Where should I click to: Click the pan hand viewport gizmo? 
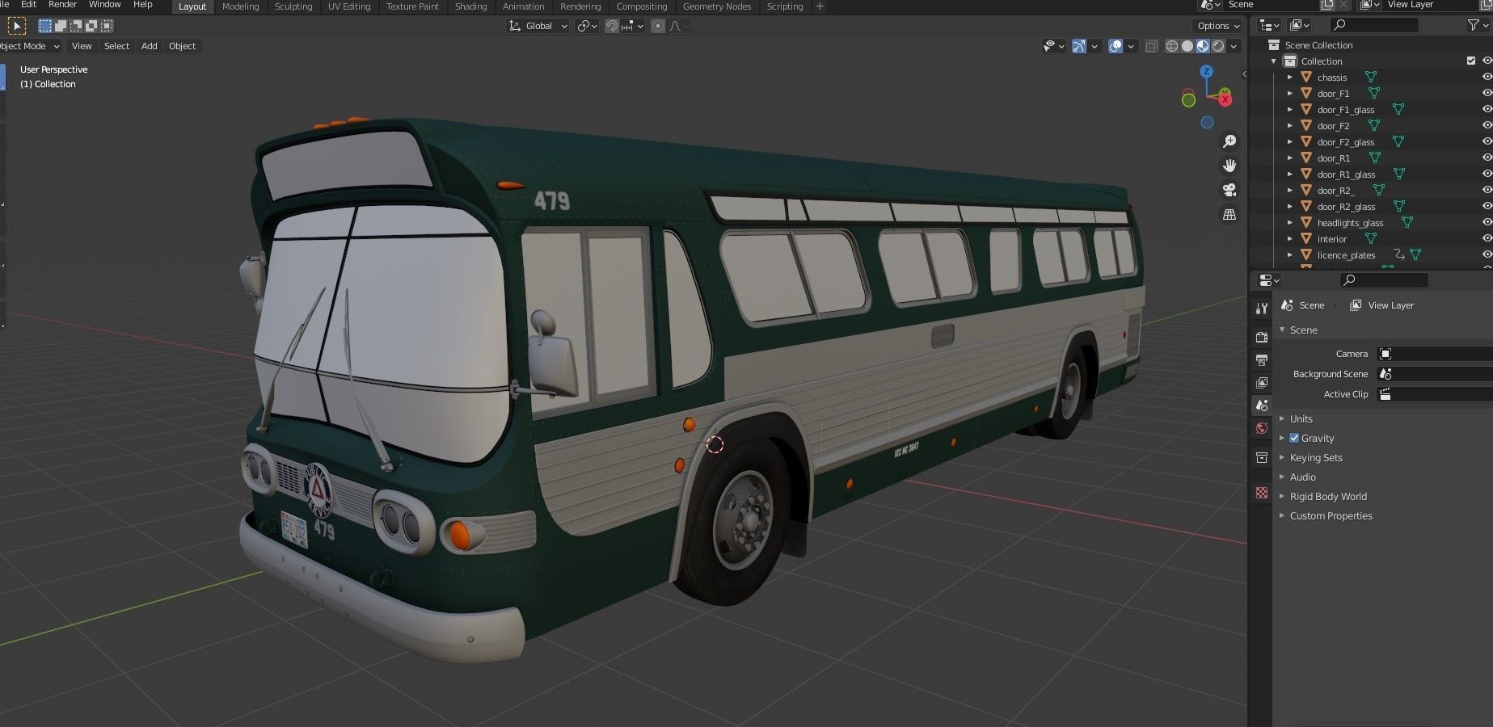[1229, 166]
